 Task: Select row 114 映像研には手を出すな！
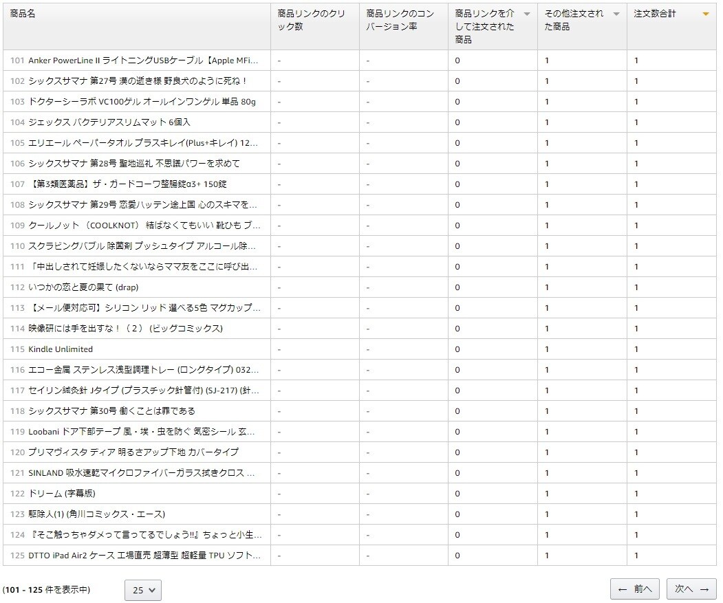click(x=360, y=328)
